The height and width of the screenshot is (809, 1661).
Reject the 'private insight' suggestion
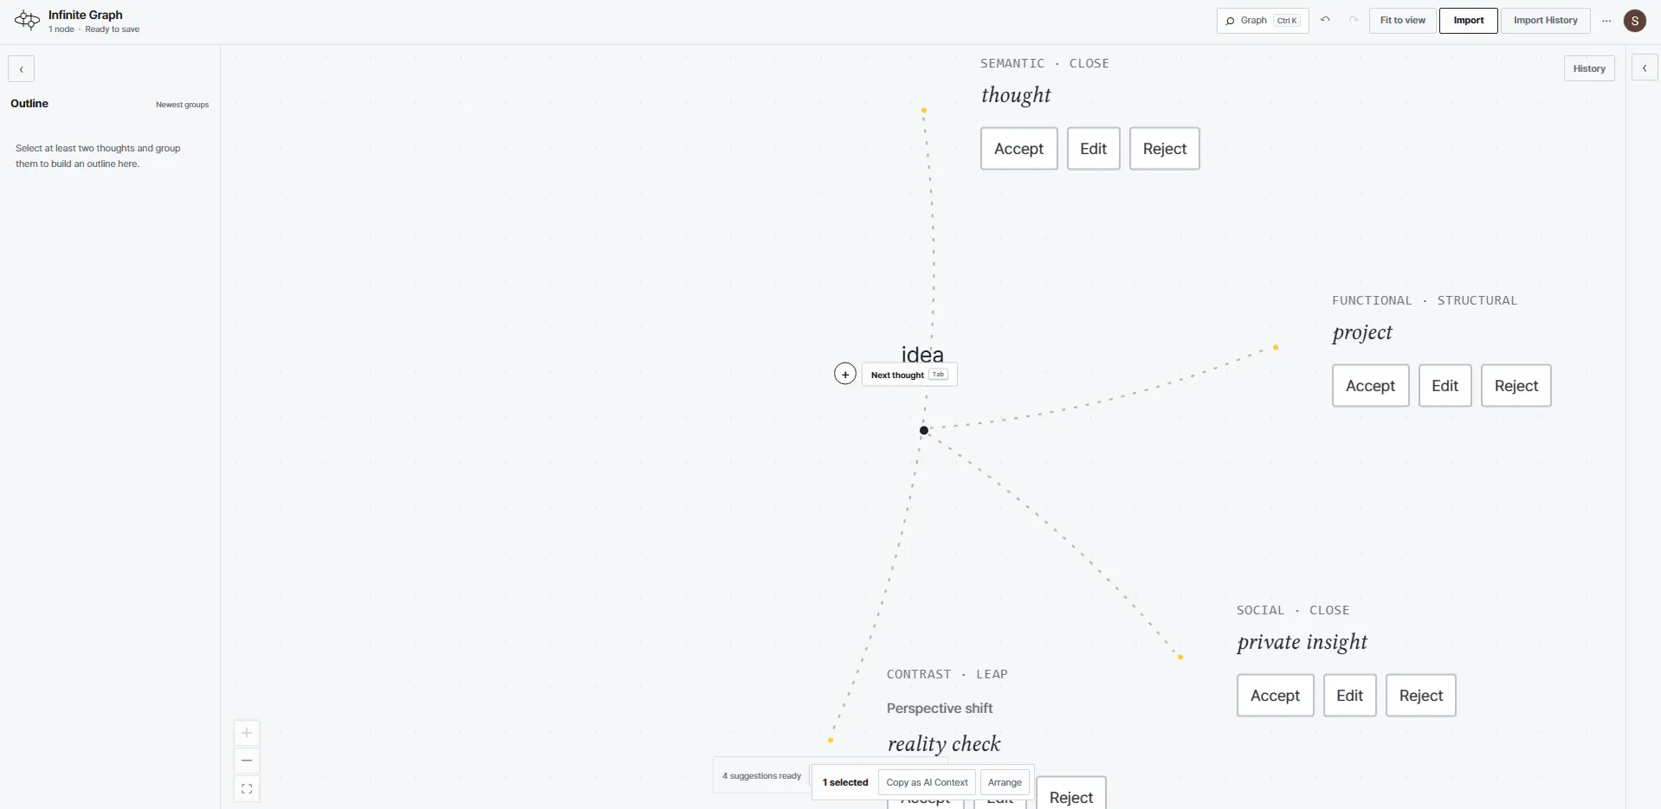(1421, 696)
